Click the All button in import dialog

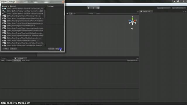click(6, 49)
